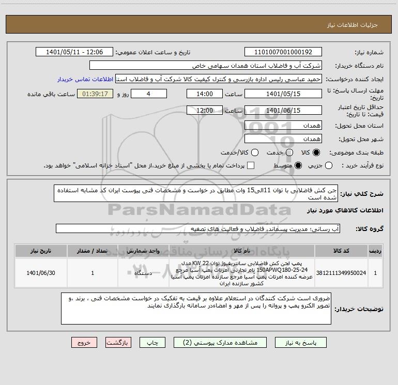The width and height of the screenshot is (398, 385).
Task: Toggle the اسناد خزانه اسلامی payment checkbox
Action: [251, 165]
